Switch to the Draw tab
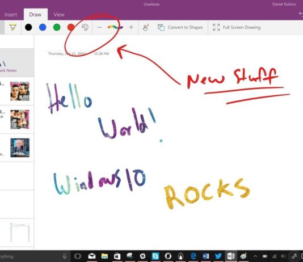 click(35, 15)
